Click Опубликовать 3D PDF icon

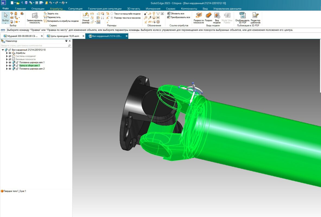[x=242, y=17]
